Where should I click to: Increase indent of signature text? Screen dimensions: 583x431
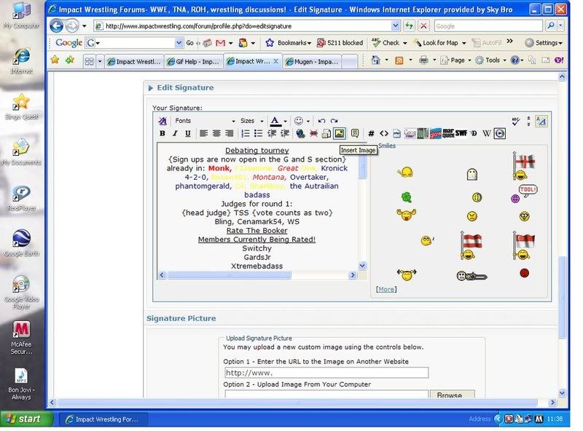pyautogui.click(x=285, y=133)
